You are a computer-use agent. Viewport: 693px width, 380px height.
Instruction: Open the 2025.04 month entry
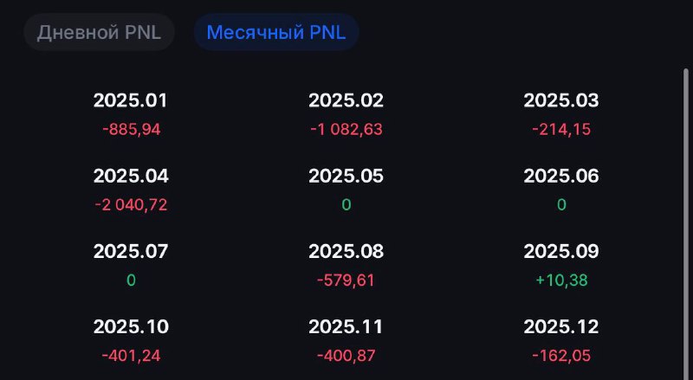pyautogui.click(x=131, y=190)
